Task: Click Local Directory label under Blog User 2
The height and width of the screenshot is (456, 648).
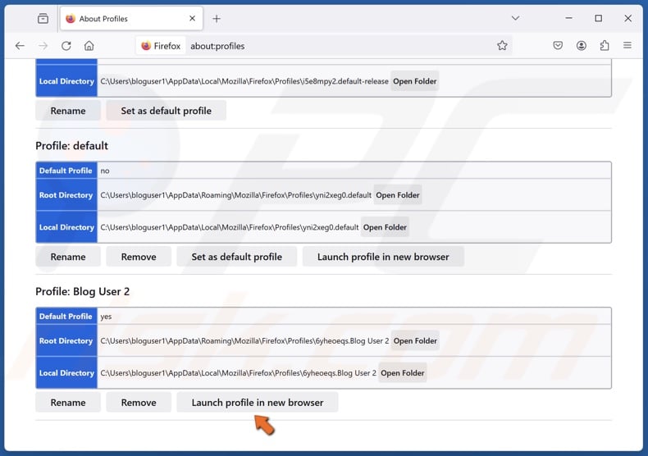Action: point(66,373)
